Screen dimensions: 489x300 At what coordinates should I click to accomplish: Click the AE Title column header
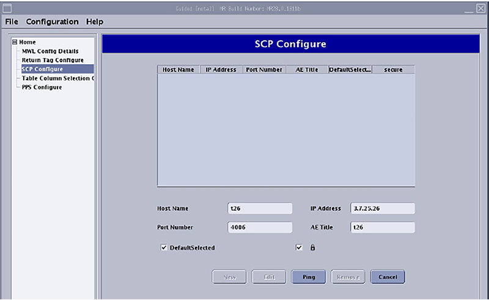307,70
